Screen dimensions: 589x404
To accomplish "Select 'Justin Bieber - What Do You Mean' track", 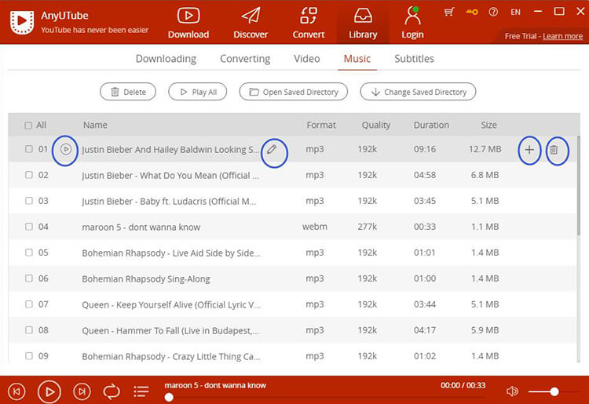I will 170,175.
